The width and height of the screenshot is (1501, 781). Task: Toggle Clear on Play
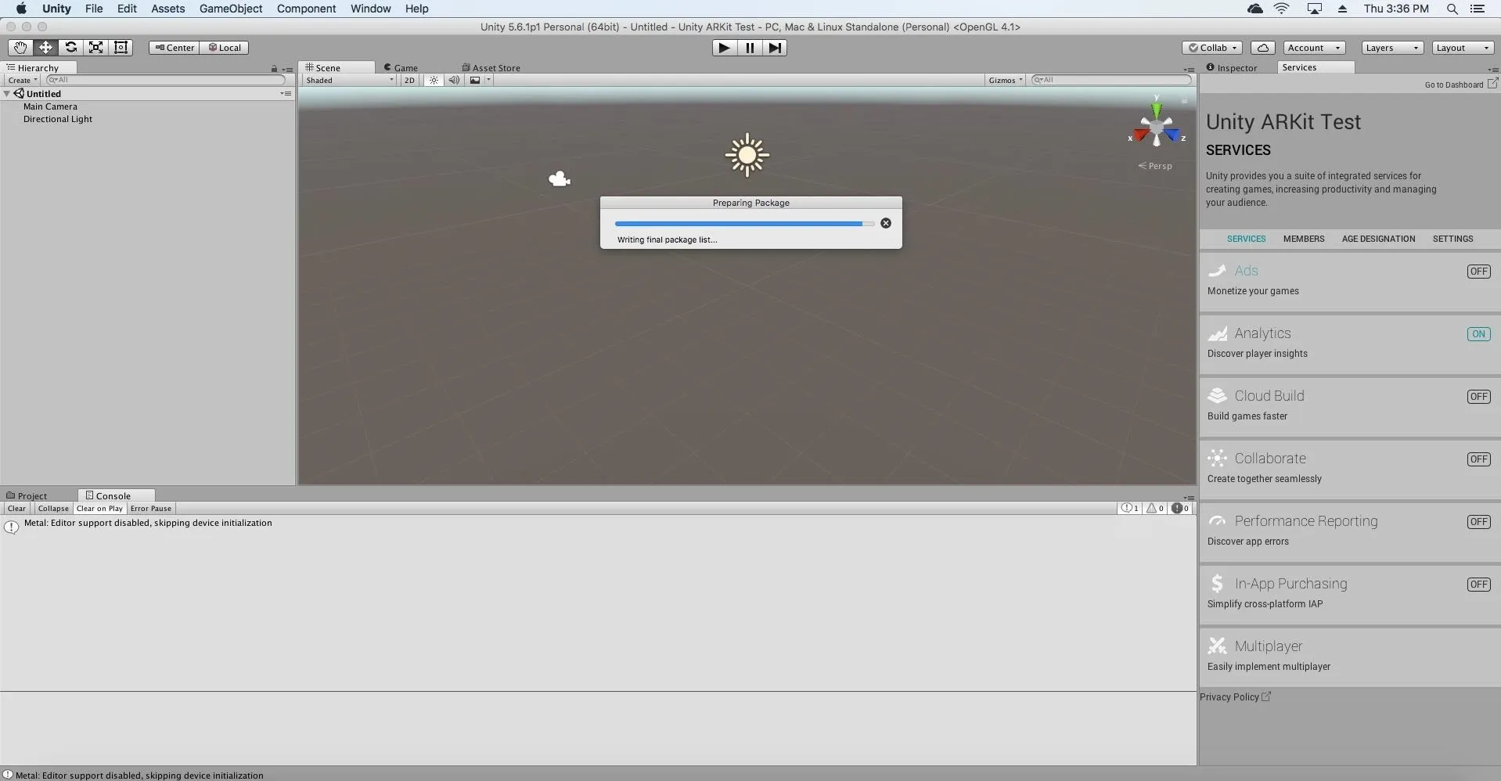click(99, 509)
